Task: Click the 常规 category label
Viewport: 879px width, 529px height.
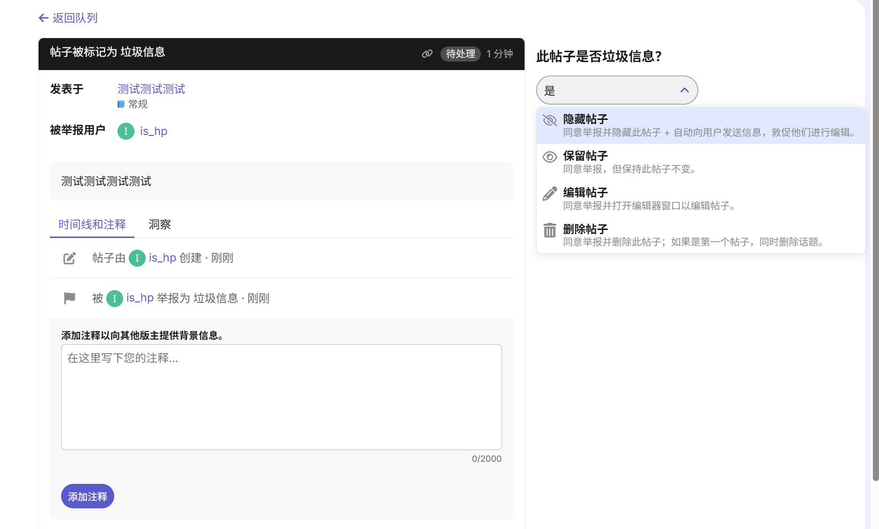Action: 138,104
